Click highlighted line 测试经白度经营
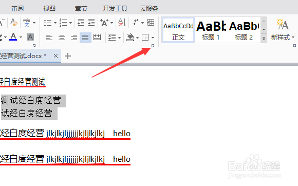Screen dimensions: 298x186 (31, 100)
